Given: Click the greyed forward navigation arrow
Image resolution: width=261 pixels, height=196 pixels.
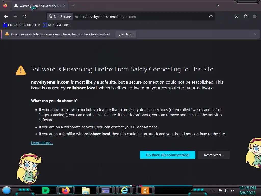Looking at the screenshot, I should click(x=15, y=17).
